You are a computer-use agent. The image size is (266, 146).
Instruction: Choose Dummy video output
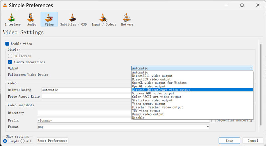192,114
